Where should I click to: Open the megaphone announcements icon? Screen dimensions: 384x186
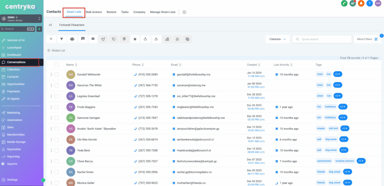pyautogui.click(x=352, y=3)
